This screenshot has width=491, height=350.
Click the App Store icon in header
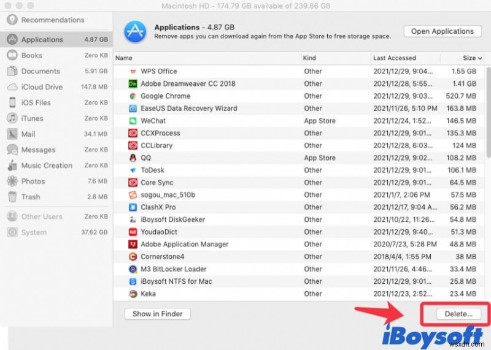tap(135, 32)
